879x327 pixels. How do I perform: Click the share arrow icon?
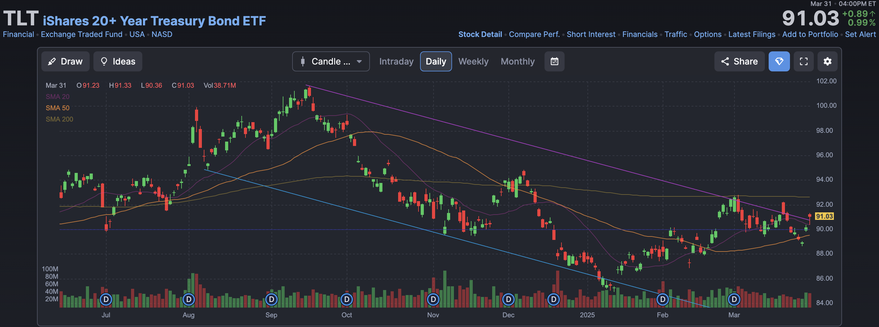(x=725, y=61)
